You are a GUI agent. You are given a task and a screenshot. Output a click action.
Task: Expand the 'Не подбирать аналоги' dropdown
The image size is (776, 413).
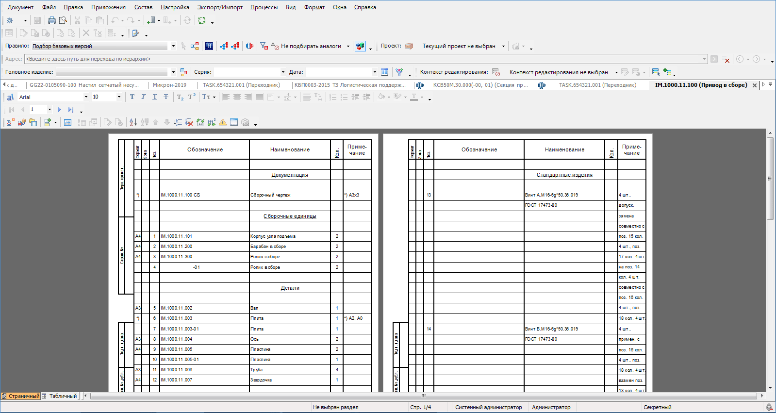pyautogui.click(x=348, y=47)
